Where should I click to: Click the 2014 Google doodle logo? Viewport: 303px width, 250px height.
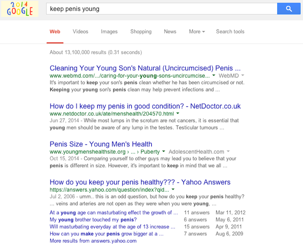[20, 9]
